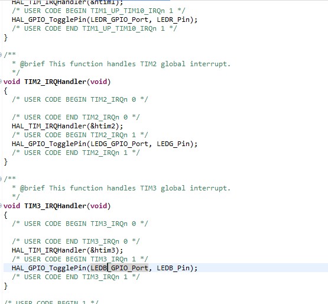
Task: Collapse the TIM2_IRQHandler function fold marker
Action: click(x=1, y=81)
